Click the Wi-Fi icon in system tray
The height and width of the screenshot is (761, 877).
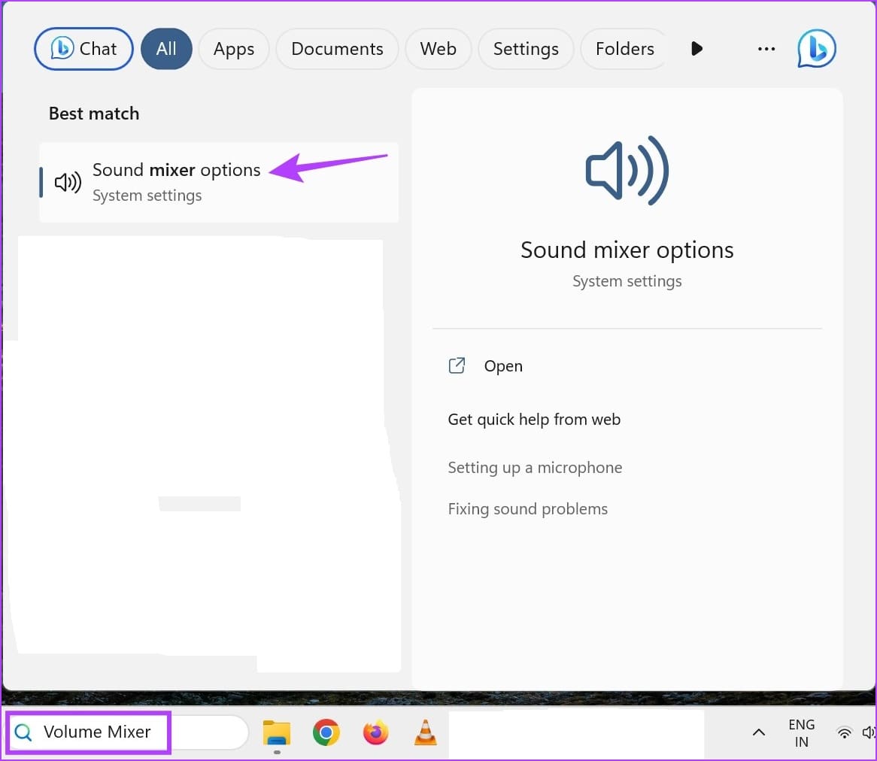coord(844,732)
